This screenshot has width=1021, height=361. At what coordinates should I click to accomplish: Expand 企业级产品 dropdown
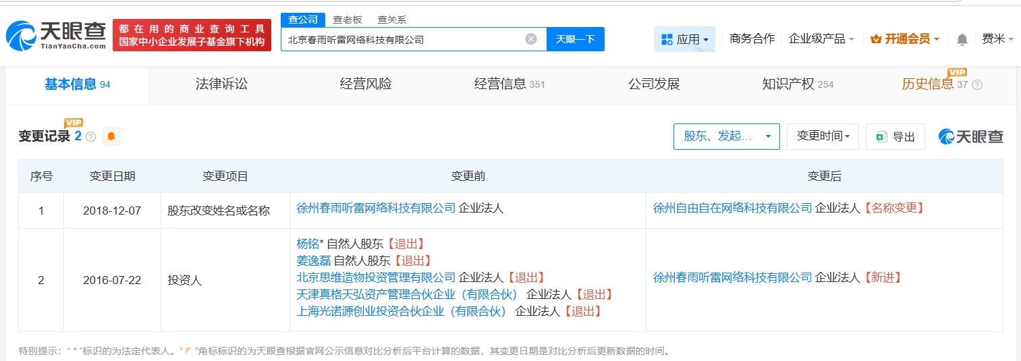821,38
